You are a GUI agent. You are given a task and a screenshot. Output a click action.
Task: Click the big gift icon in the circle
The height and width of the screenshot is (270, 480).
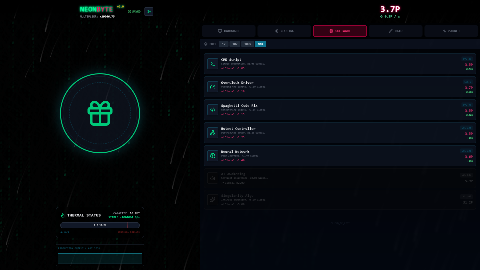click(100, 113)
